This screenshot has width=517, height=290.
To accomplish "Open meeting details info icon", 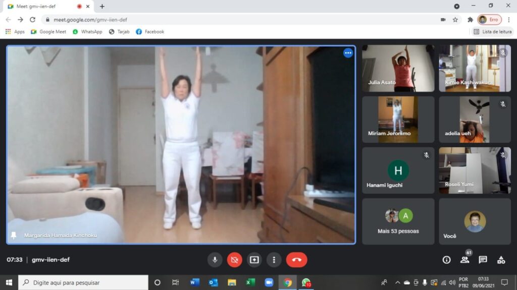I will (x=446, y=260).
